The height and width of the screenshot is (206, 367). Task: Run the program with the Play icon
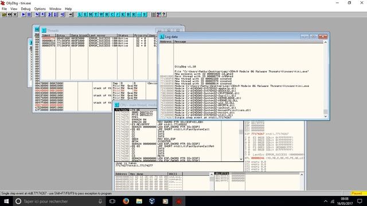pos(24,14)
